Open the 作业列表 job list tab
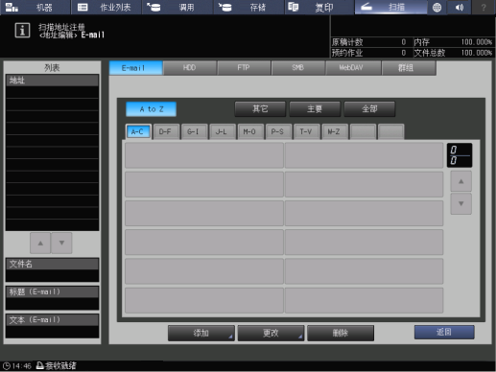 pyautogui.click(x=106, y=7)
